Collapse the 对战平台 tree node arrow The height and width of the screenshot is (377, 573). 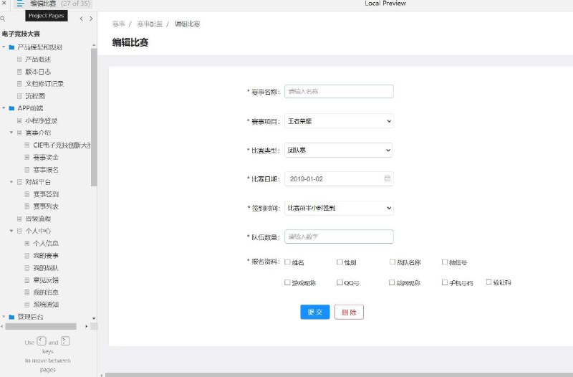click(11, 182)
